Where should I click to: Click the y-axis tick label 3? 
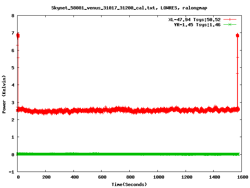(13, 103)
